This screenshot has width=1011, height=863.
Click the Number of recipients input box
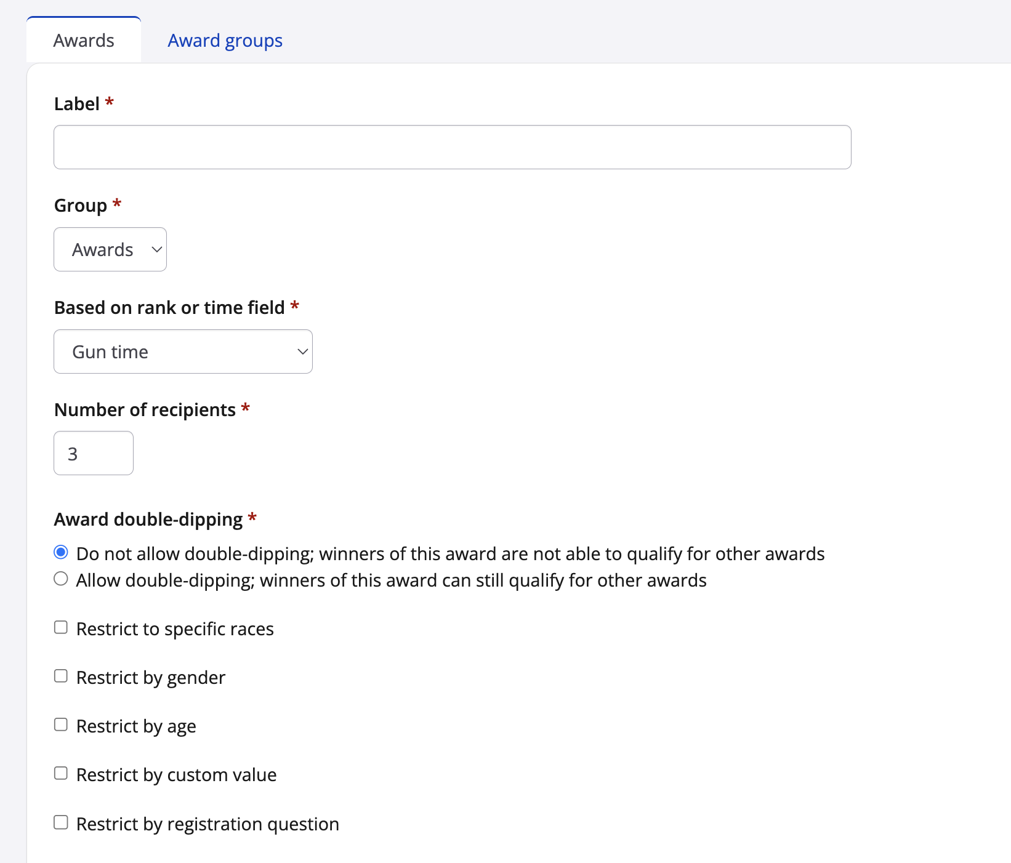(x=94, y=453)
